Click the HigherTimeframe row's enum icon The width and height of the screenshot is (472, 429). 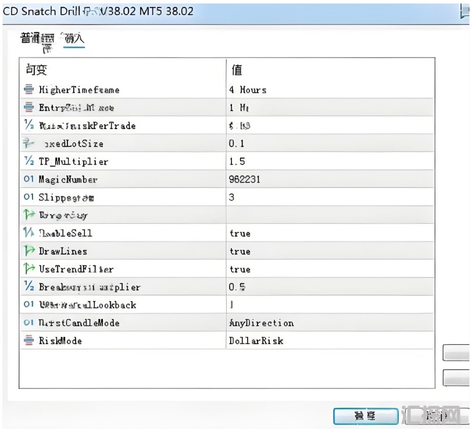pyautogui.click(x=29, y=90)
